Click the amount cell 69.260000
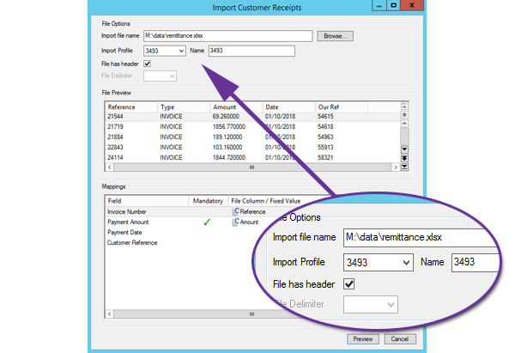515x353 pixels. [226, 116]
